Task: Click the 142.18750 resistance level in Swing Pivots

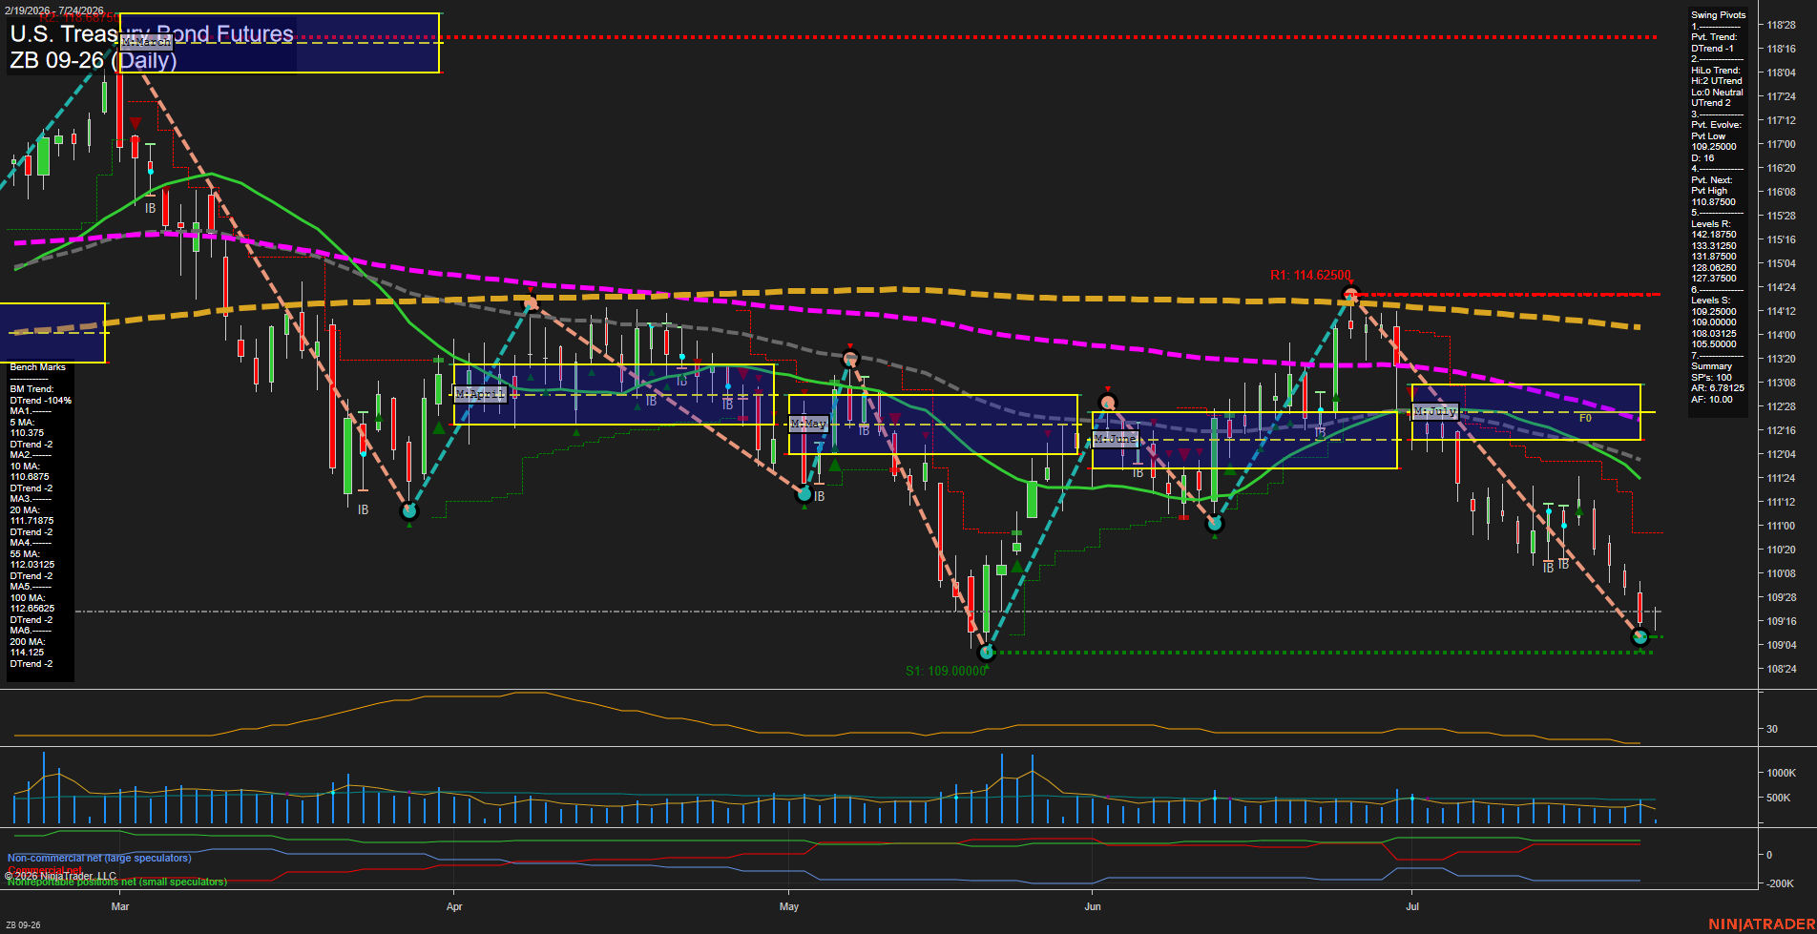Action: pos(1714,235)
